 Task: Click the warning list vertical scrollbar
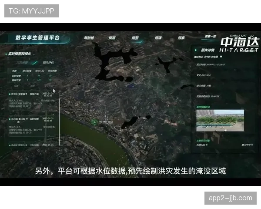[60, 118]
